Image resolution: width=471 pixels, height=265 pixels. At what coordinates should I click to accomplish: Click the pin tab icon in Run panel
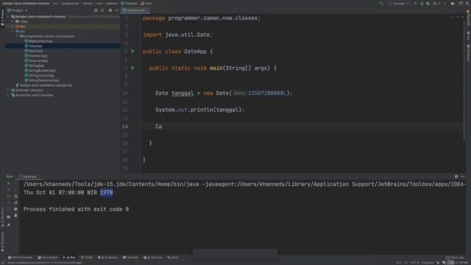click(8, 225)
